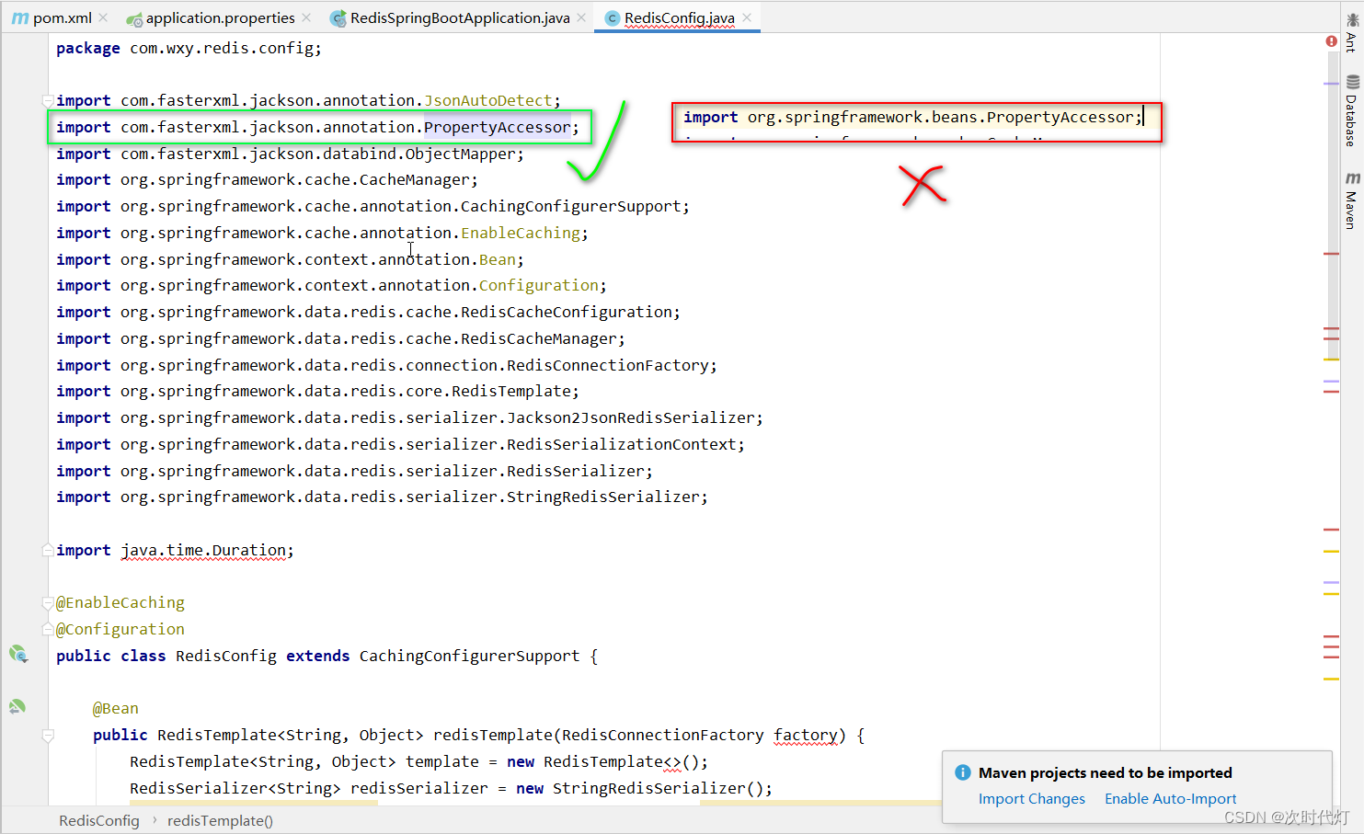Click the Import Changes link
The image size is (1364, 834).
[x=1032, y=798]
